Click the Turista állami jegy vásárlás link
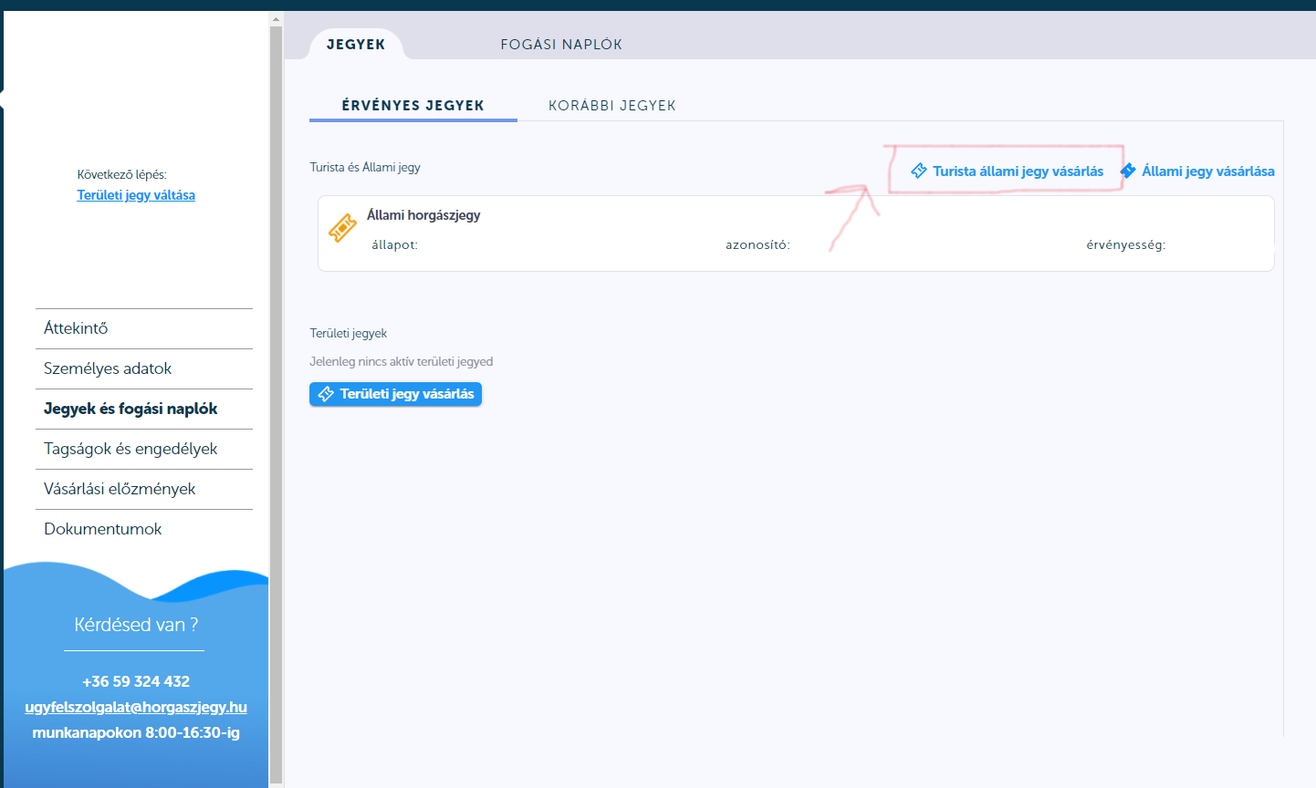This screenshot has width=1316, height=788. (1008, 171)
